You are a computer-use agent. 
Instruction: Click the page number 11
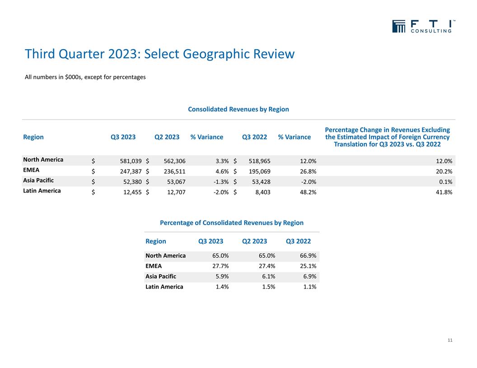pos(449,340)
